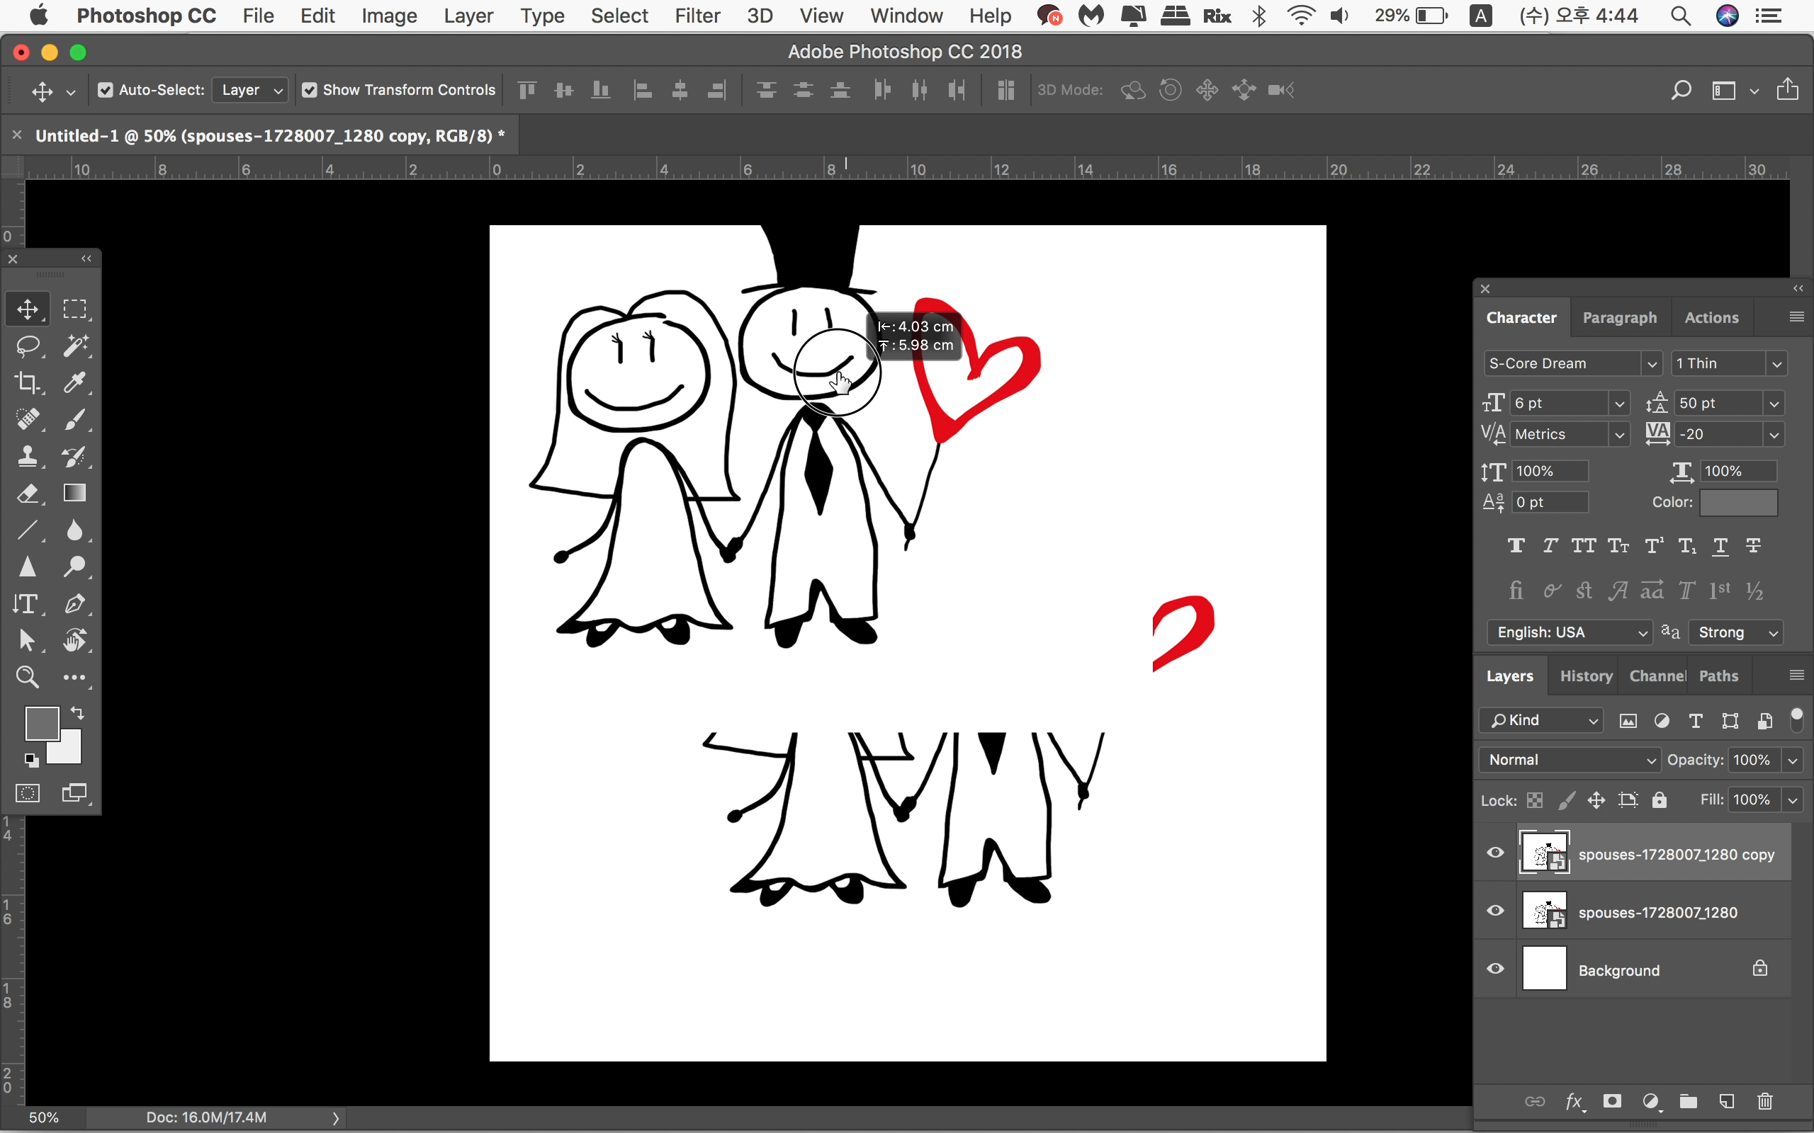Pick the Crop tool
Screen dimensions: 1814x1133
tap(28, 382)
